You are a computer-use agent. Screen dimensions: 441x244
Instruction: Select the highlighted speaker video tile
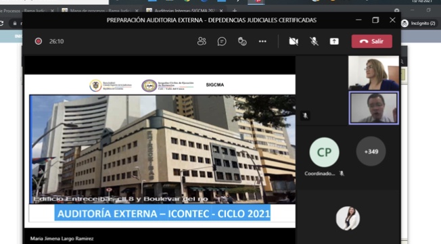[x=373, y=108]
